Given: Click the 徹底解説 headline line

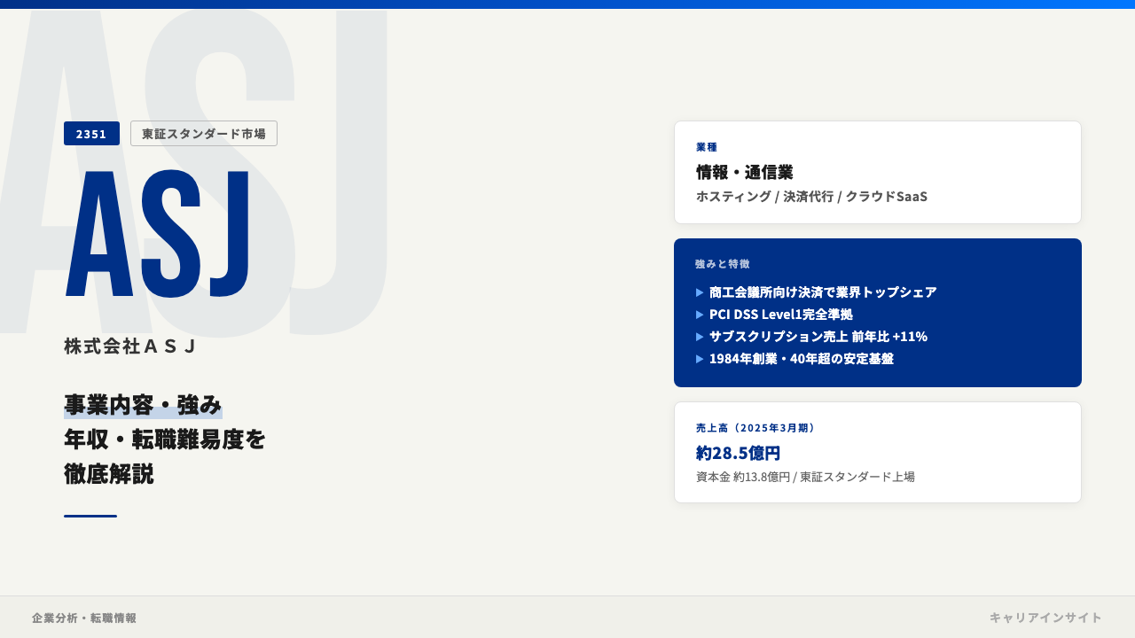Looking at the screenshot, I should 108,473.
